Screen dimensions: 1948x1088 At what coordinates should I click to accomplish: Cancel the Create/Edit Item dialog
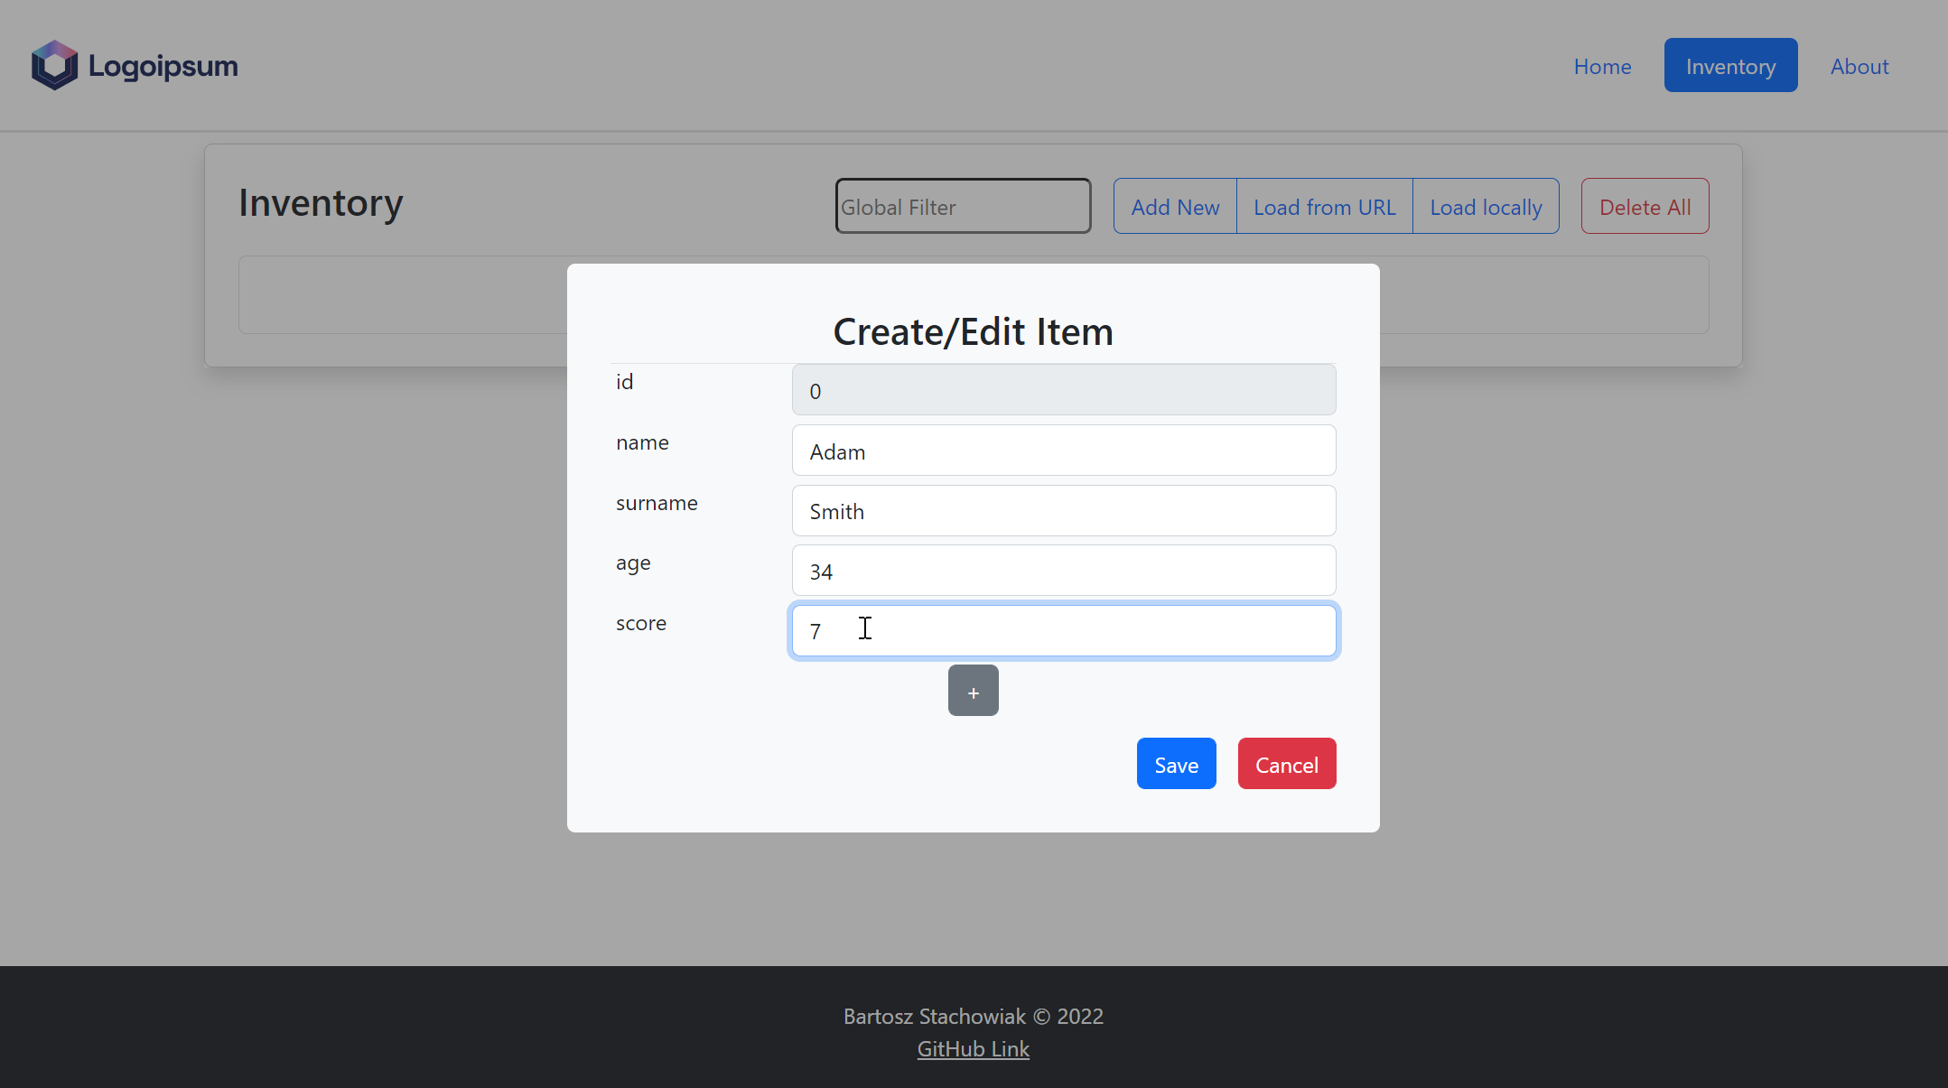point(1286,763)
